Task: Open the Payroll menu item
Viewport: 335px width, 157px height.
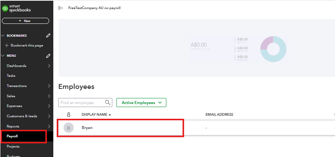Action: (x=12, y=136)
